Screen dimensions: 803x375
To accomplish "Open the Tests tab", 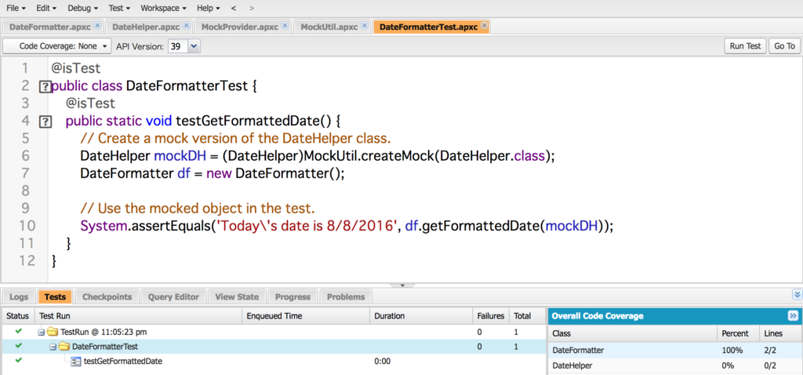I will click(x=55, y=297).
